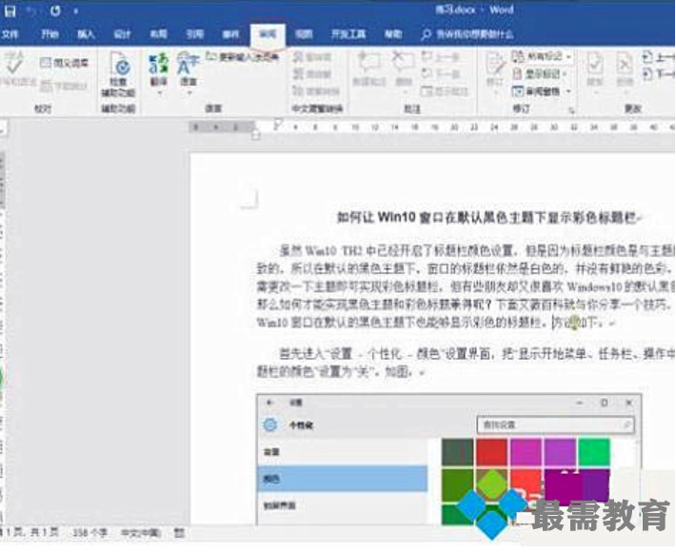Toggle the 审阅窗格 (Reviewing Pane) button
Screen dimensions: 676x553
(536, 91)
